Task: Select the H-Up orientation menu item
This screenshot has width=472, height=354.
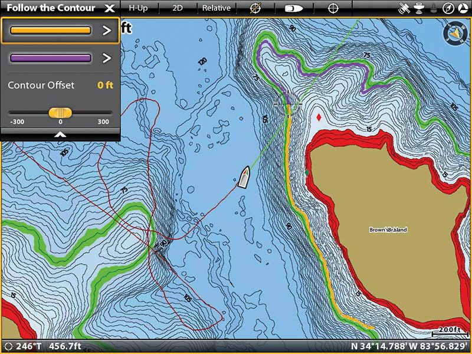Action: click(x=138, y=8)
